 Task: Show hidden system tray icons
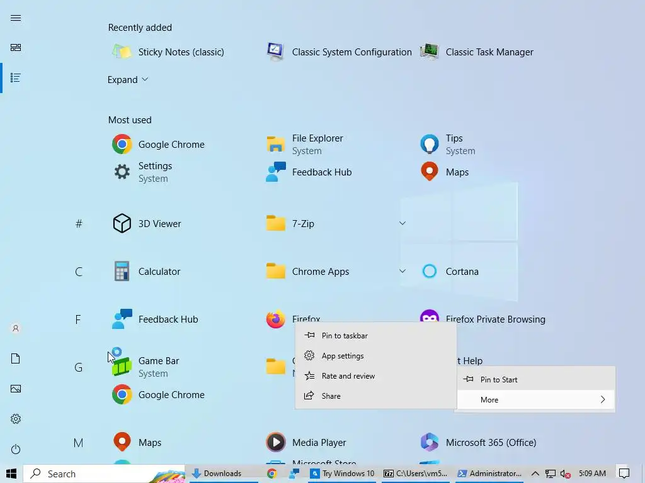535,474
